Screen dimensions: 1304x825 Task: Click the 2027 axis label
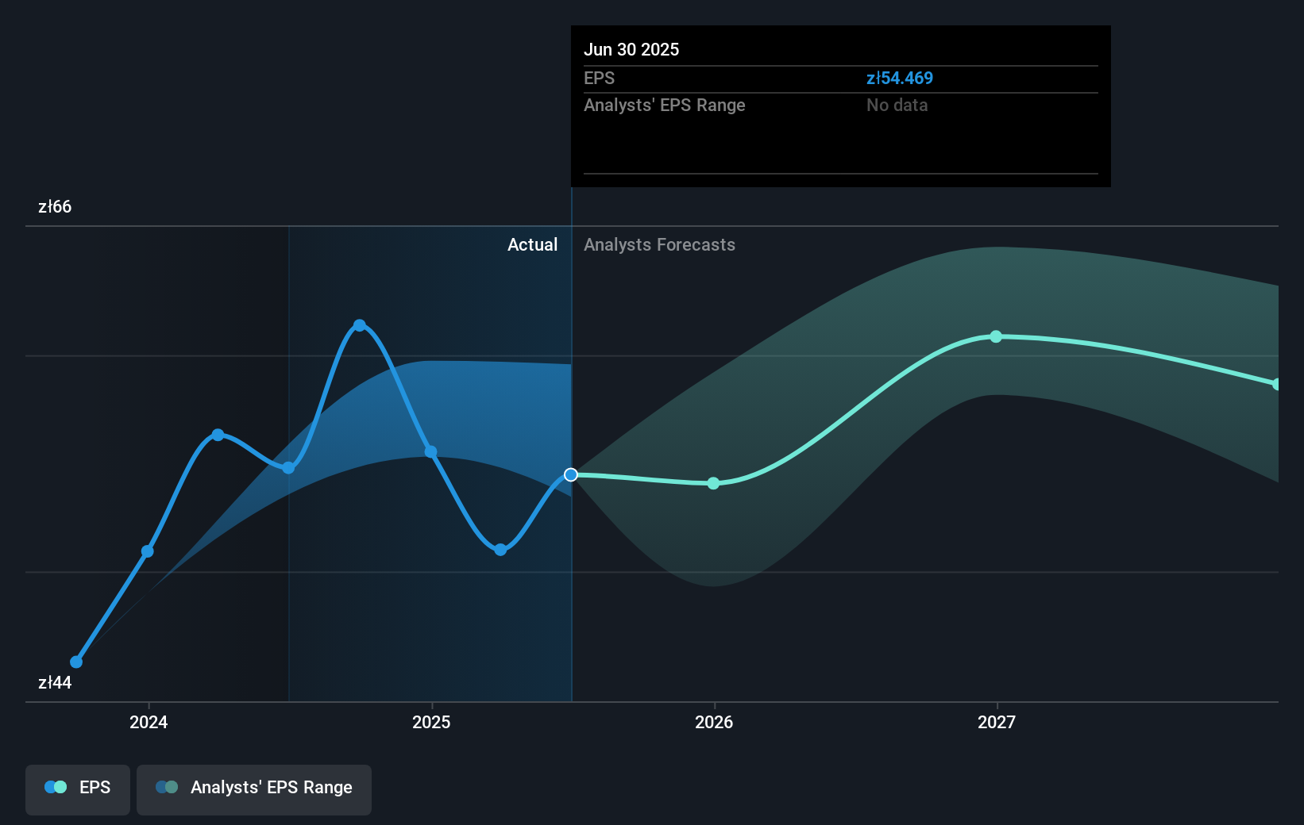coord(997,723)
